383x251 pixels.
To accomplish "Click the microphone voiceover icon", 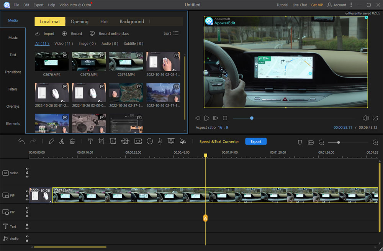I will click(x=160, y=141).
